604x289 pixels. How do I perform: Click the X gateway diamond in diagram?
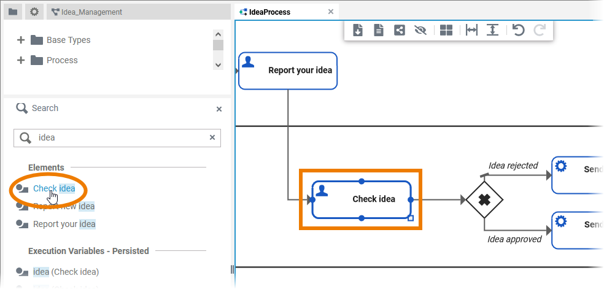[484, 199]
